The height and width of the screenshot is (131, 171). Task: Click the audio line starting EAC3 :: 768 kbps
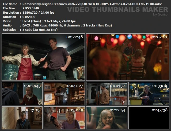click(x=67, y=25)
